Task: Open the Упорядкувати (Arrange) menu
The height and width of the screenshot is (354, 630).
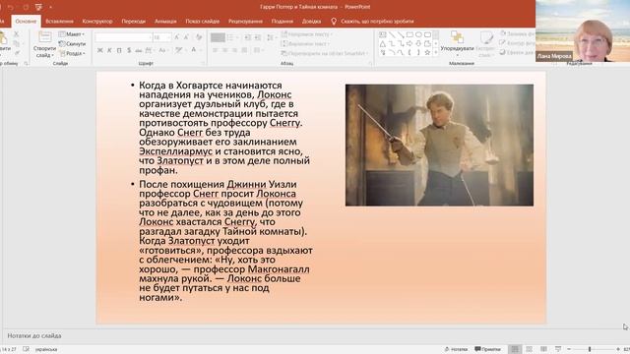Action: click(x=457, y=44)
